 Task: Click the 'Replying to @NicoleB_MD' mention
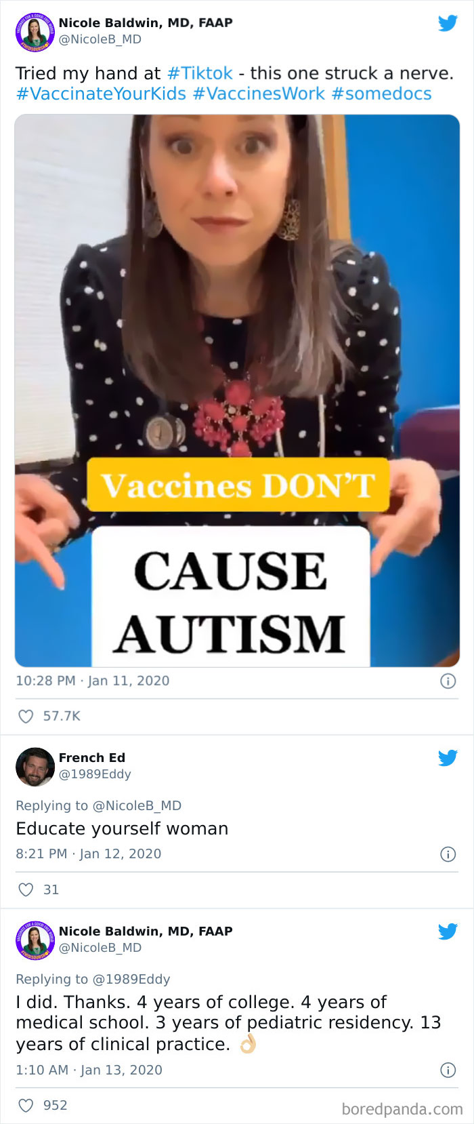coord(99,806)
